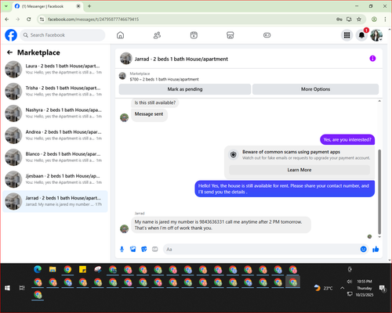Choose a GIF icon
Image resolution: width=392 pixels, height=313 pixels.
point(155,250)
